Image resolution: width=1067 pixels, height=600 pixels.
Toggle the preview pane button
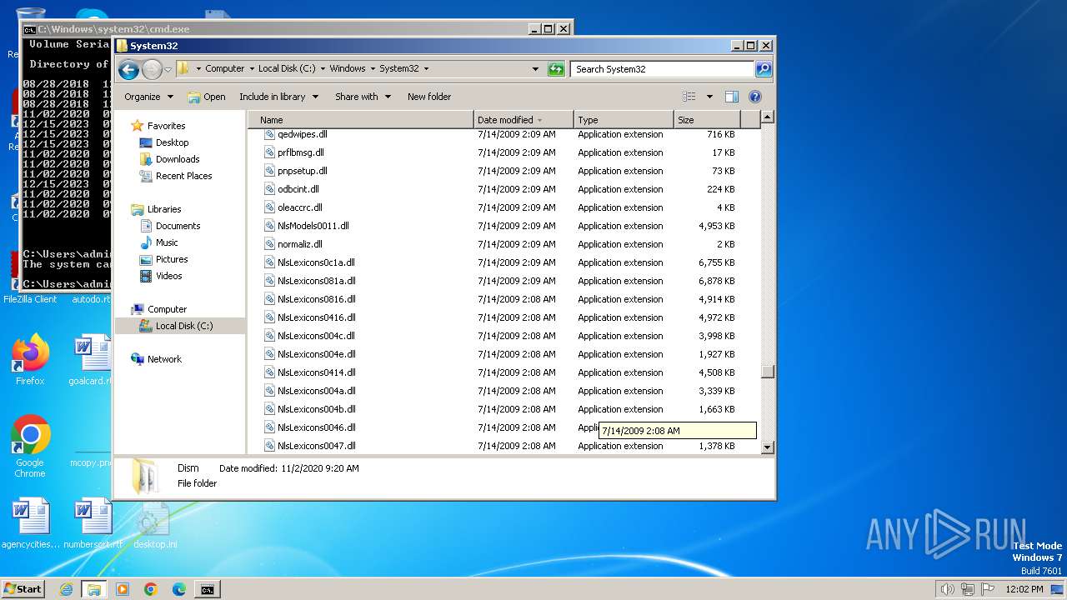point(731,97)
